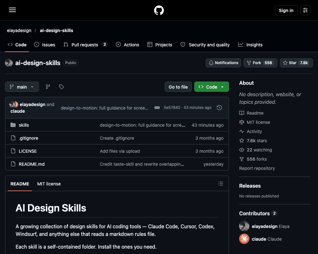Open appearance settings sliders icon

coord(305,10)
